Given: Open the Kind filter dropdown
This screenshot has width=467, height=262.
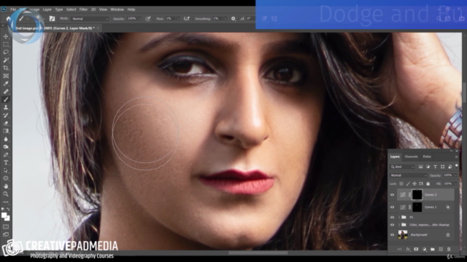Looking at the screenshot, I should pyautogui.click(x=402, y=167).
